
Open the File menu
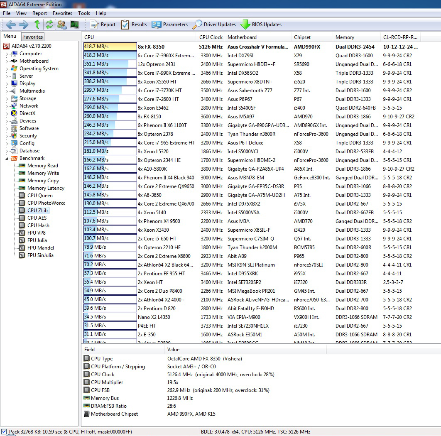[7, 13]
